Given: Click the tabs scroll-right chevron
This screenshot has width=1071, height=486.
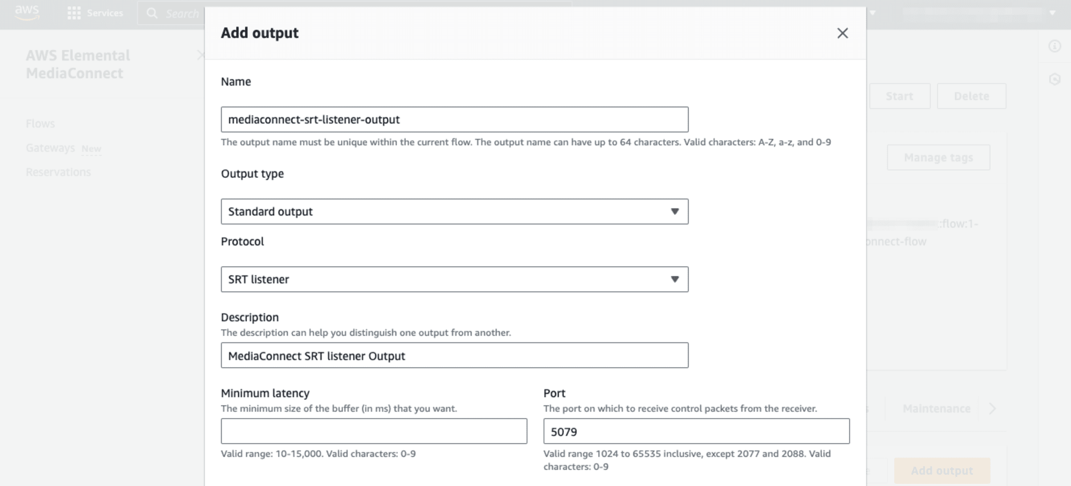Looking at the screenshot, I should click(x=992, y=408).
